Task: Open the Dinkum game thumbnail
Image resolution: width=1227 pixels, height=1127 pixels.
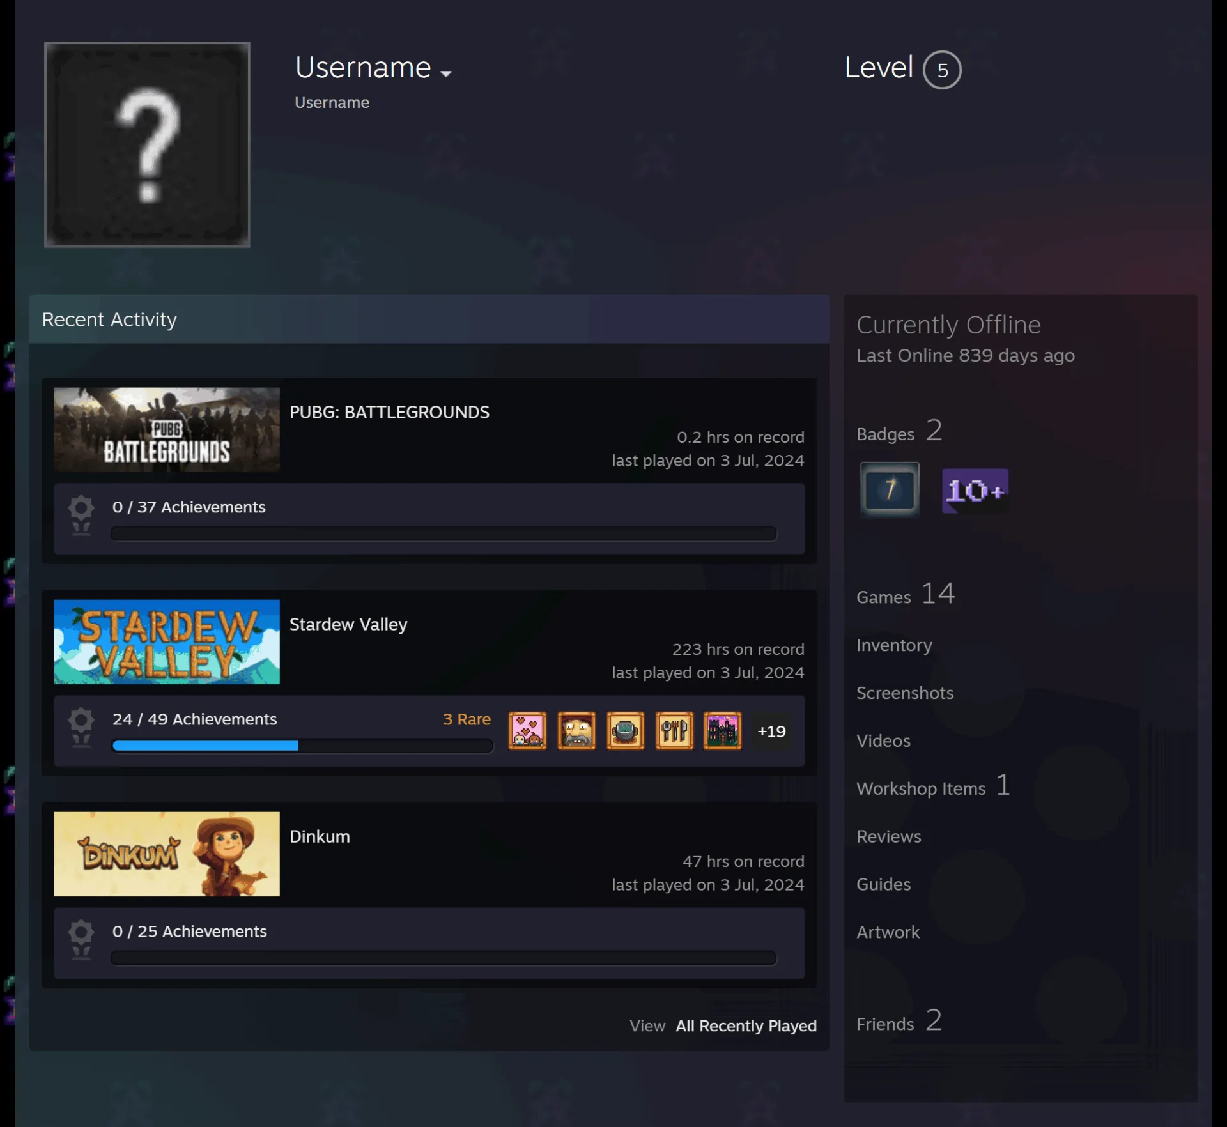Action: [x=166, y=854]
